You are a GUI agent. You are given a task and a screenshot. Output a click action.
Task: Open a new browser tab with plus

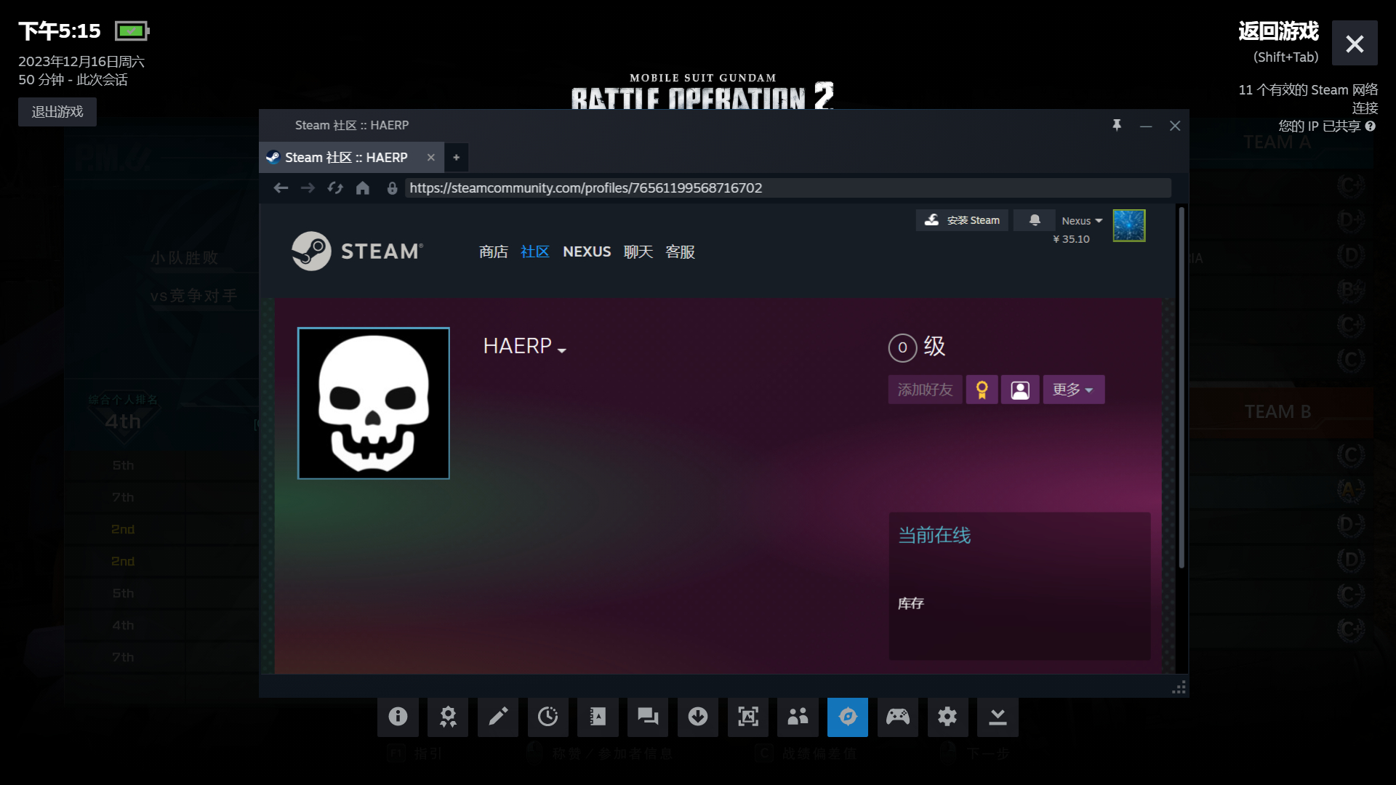pos(456,157)
